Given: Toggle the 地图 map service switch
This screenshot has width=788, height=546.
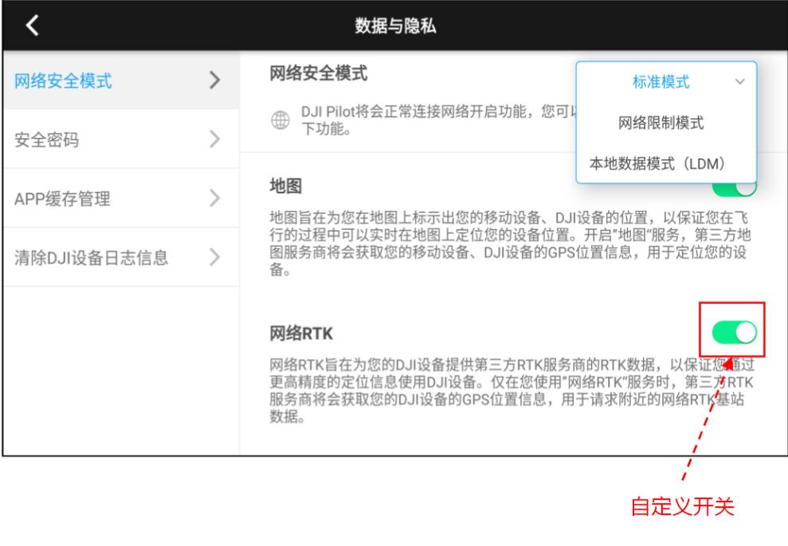Looking at the screenshot, I should [735, 188].
